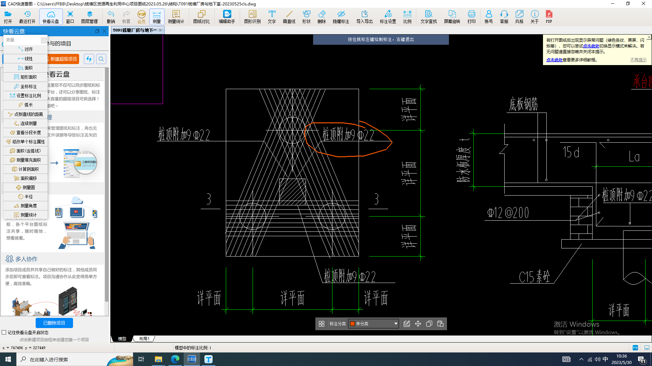Open 图层管理 layer manager
This screenshot has height=366, width=652.
click(89, 17)
